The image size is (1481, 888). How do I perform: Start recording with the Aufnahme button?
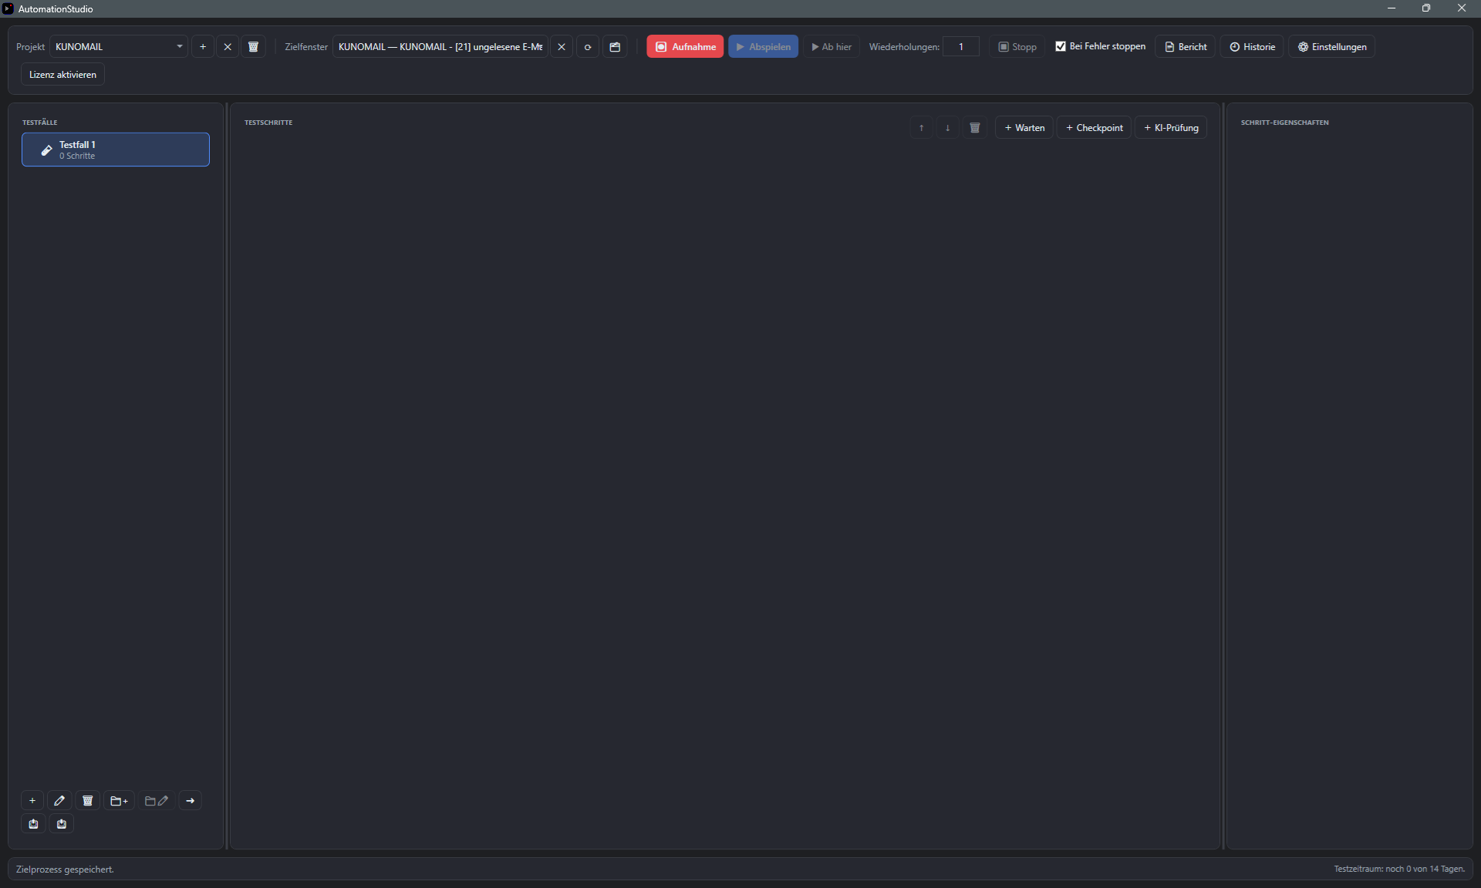click(685, 47)
